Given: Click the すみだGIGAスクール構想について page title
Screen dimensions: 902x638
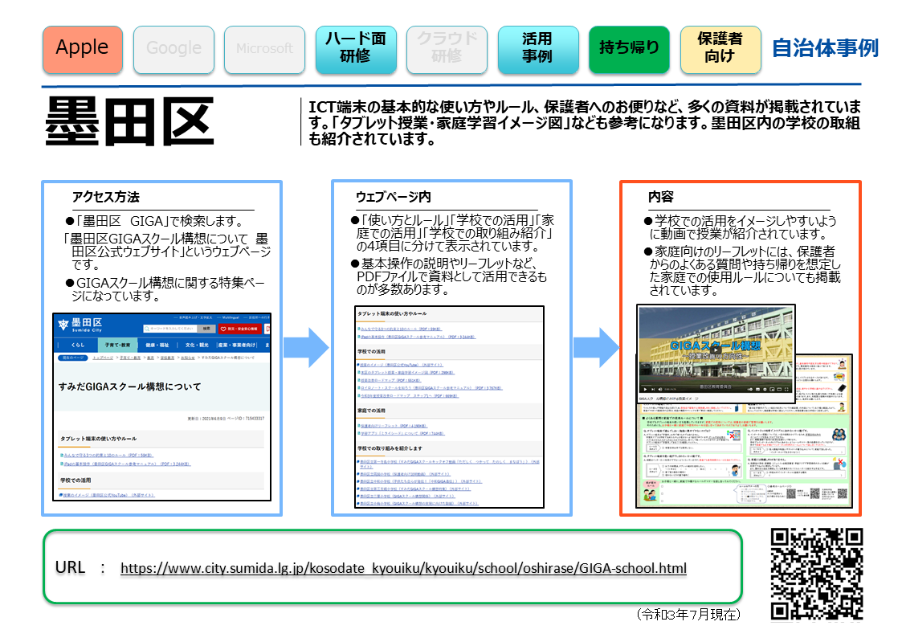Looking at the screenshot, I should coord(130,386).
